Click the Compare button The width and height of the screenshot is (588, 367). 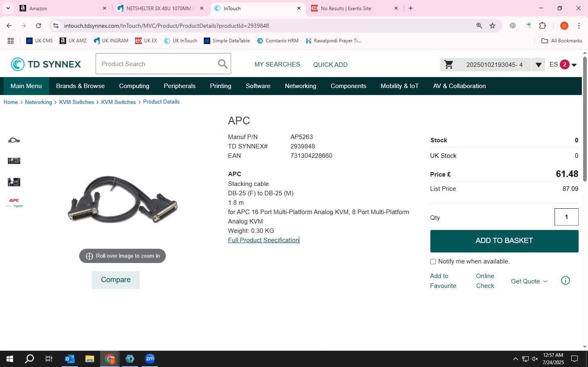pyautogui.click(x=116, y=280)
